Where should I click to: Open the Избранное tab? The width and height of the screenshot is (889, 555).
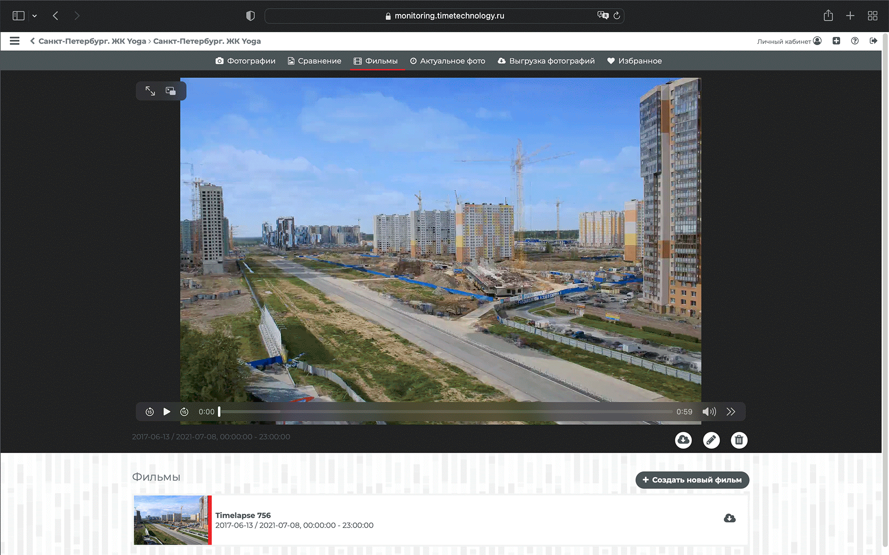click(x=635, y=61)
